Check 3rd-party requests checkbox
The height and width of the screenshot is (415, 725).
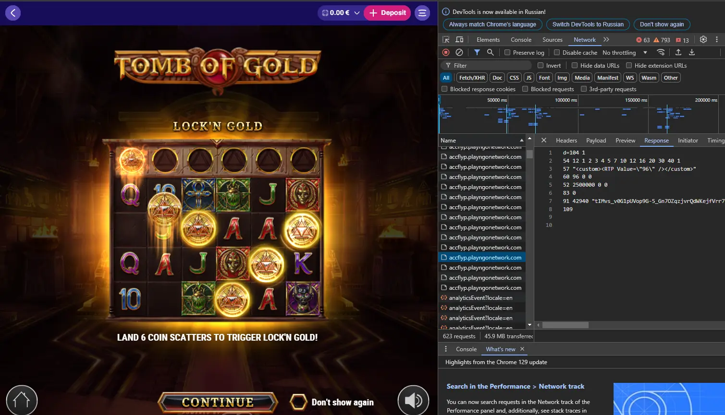[x=584, y=89]
